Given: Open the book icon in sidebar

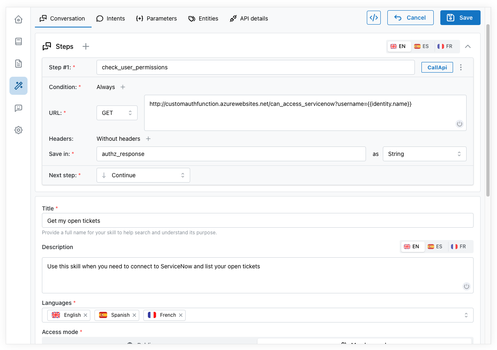Looking at the screenshot, I should 18,41.
